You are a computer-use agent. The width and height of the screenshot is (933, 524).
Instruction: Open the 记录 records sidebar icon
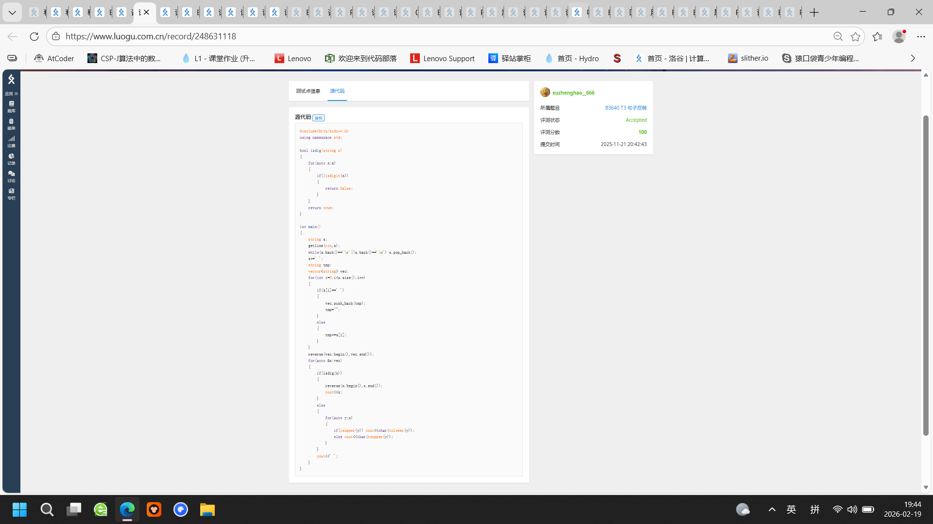pyautogui.click(x=11, y=159)
